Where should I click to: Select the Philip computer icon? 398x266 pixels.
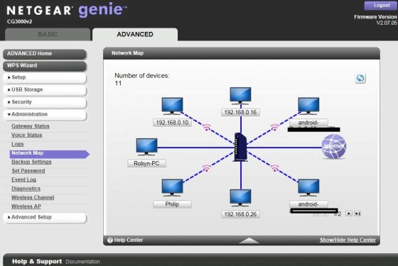(x=172, y=188)
